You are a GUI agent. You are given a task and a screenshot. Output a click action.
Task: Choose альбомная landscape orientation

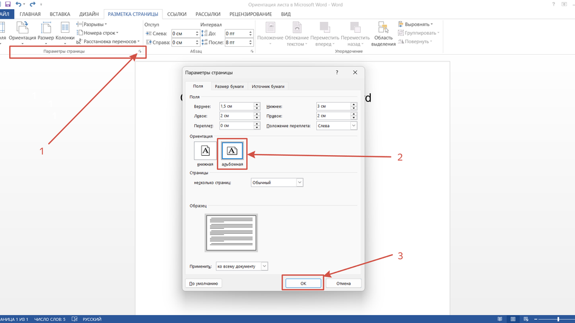click(x=232, y=154)
